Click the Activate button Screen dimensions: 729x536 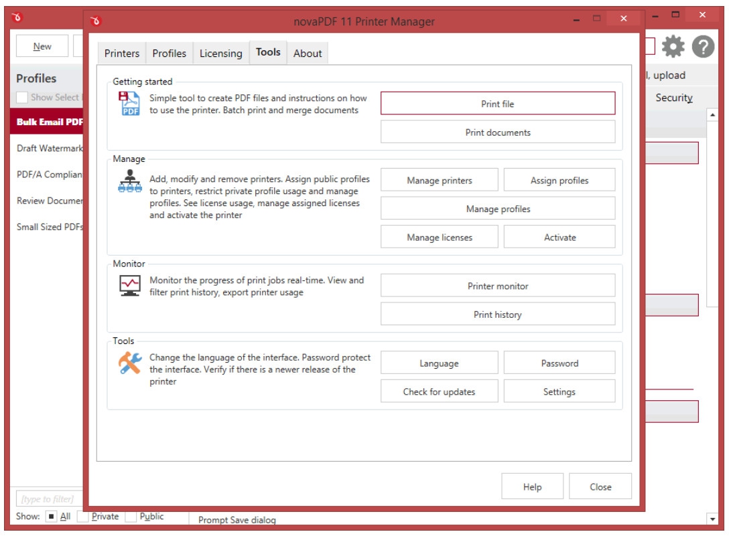(559, 238)
